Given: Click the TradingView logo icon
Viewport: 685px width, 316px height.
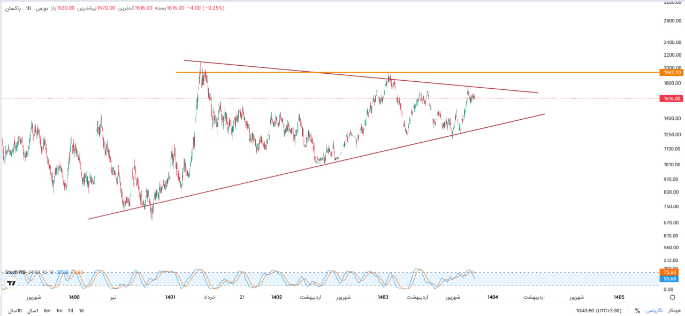Looking at the screenshot, I should tap(11, 283).
